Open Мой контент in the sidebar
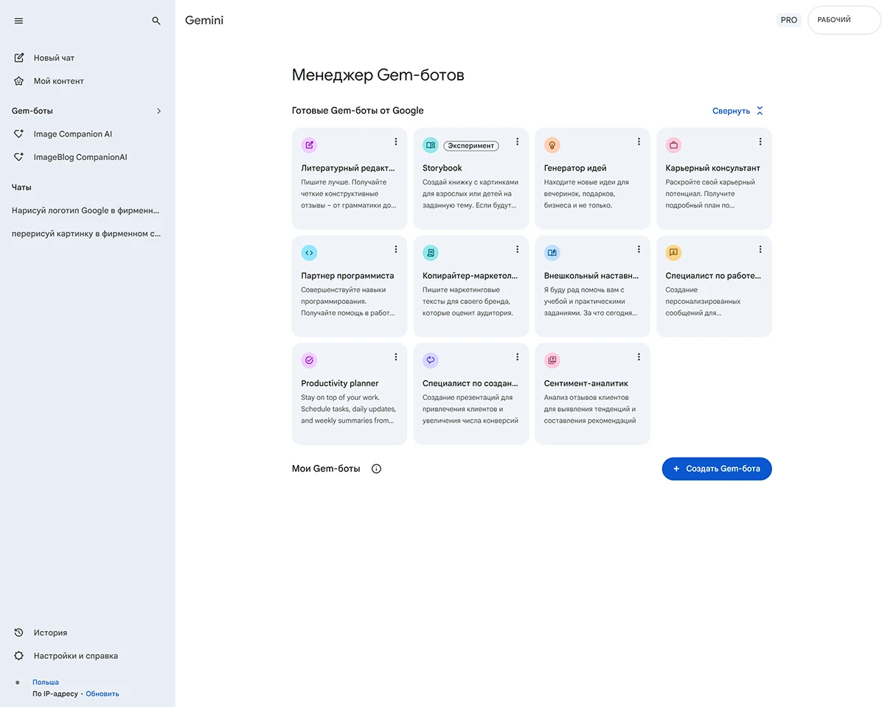Screen dimensions: 885x707 (58, 81)
